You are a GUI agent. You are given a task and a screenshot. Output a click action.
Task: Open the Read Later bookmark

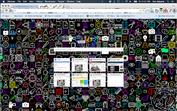17,16
